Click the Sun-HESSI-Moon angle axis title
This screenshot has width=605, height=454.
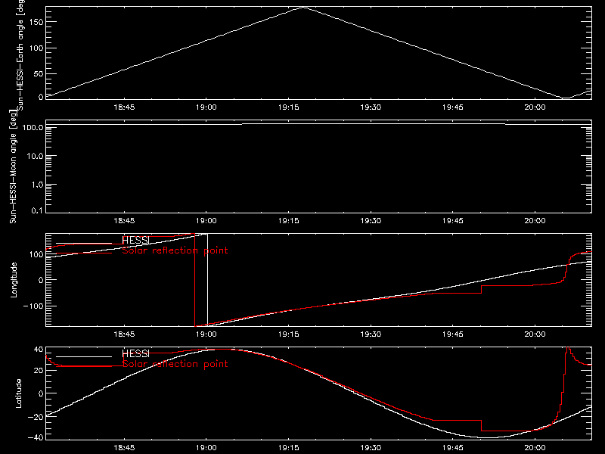[13, 166]
